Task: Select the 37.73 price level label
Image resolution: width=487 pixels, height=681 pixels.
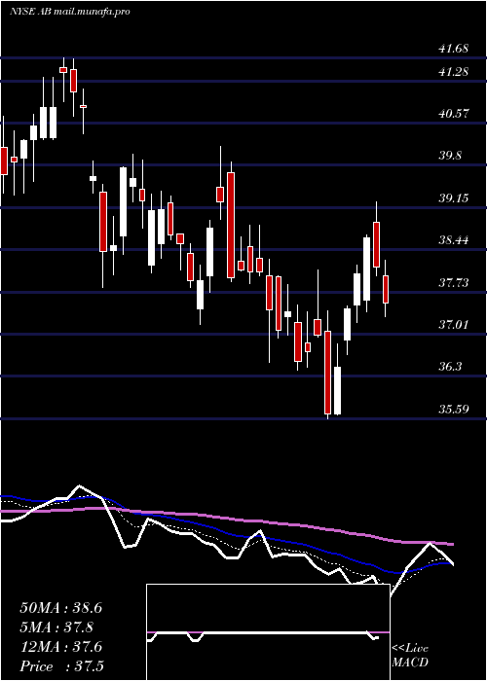Action: click(453, 283)
